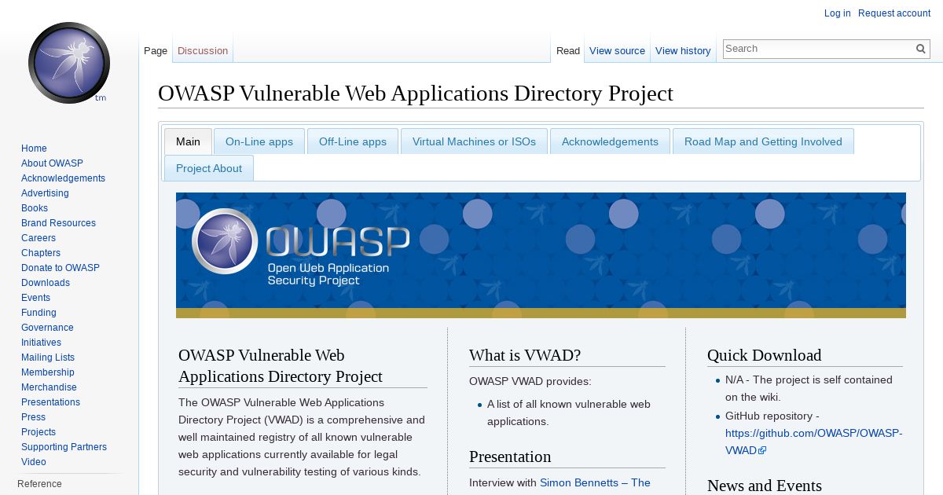Open the Video sidebar link
The width and height of the screenshot is (943, 495).
(34, 462)
